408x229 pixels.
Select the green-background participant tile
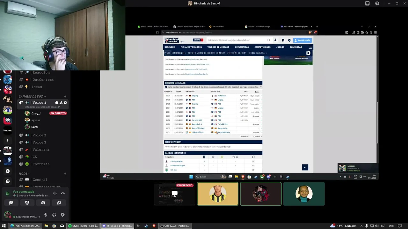click(x=304, y=194)
